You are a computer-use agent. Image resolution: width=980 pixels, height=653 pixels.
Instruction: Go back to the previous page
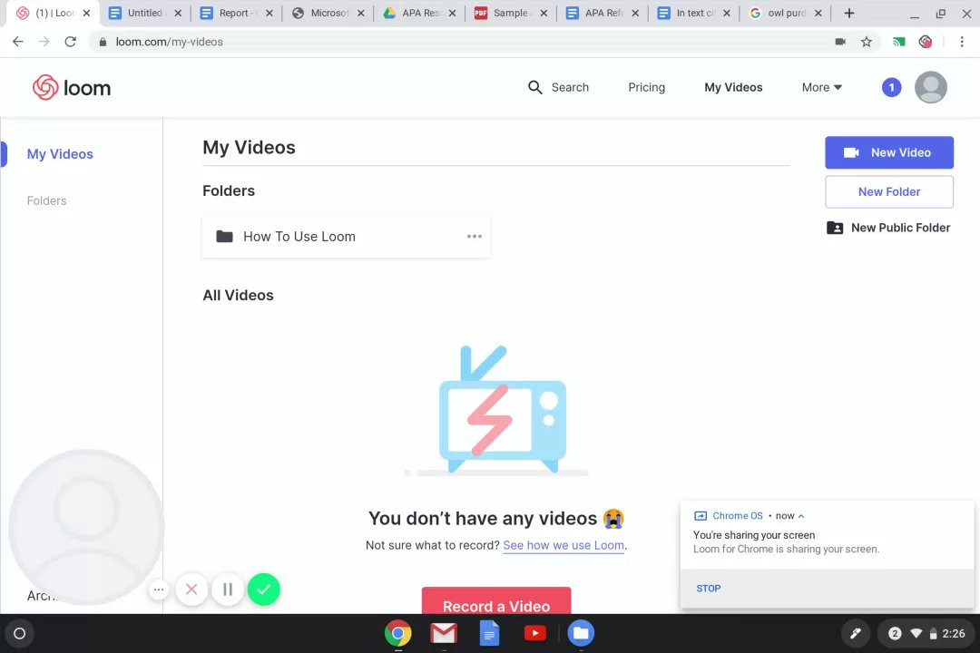[18, 42]
